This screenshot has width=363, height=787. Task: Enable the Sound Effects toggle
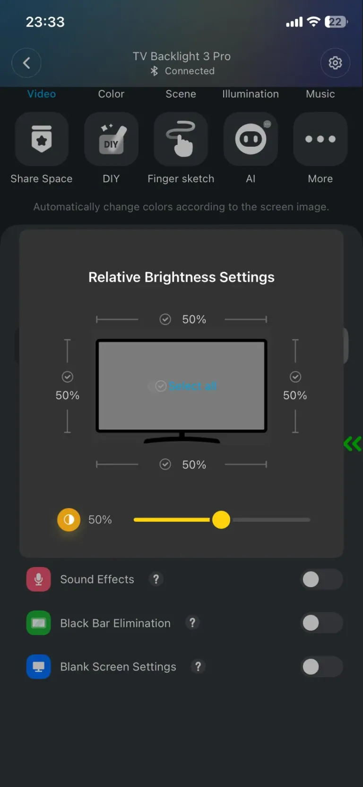pos(322,579)
